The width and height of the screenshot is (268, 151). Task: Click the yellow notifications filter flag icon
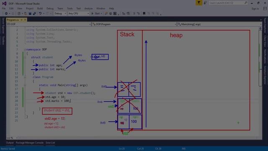199,3
